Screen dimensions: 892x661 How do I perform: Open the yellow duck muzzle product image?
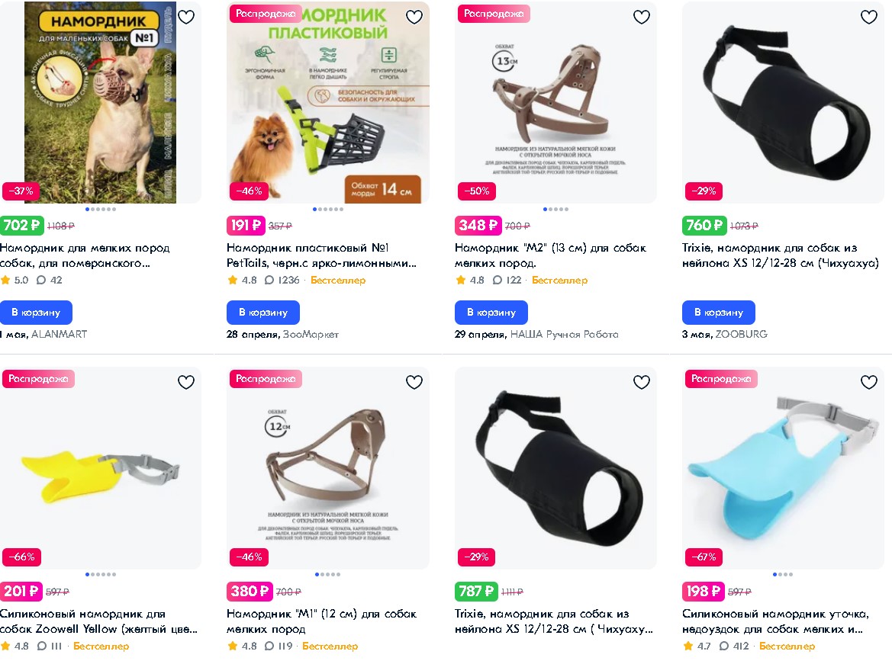coord(101,468)
